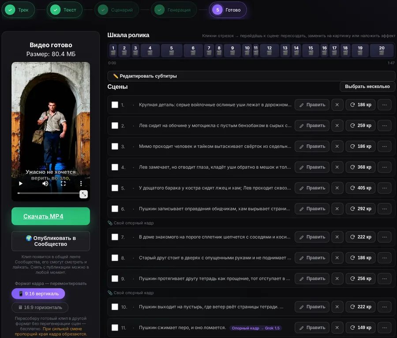Viewport: 397px width, 338px height.
Task: Open the three-dot menu for scene 2
Action: 384,126
